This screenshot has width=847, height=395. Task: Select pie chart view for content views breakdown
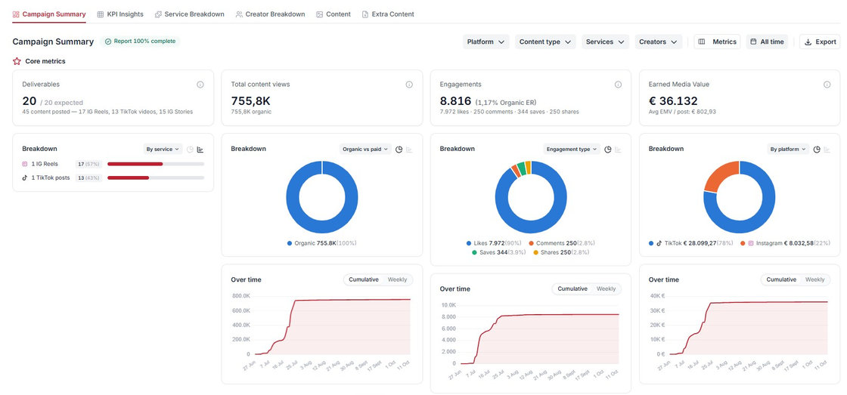[x=399, y=150]
